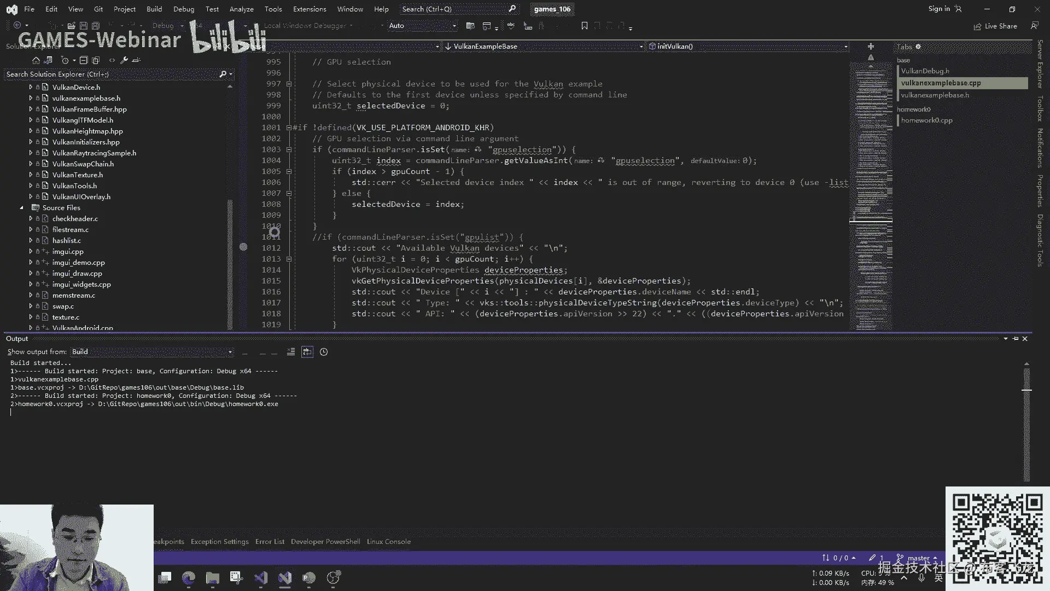This screenshot has height=591, width=1050.
Task: Open vulkanexamplebase.h from the Tabs list
Action: [x=935, y=95]
